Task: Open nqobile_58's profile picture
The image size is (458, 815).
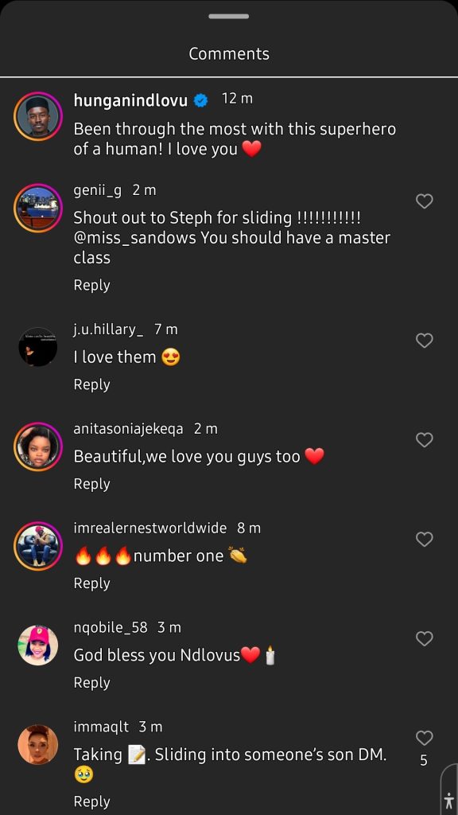Action: pyautogui.click(x=38, y=645)
